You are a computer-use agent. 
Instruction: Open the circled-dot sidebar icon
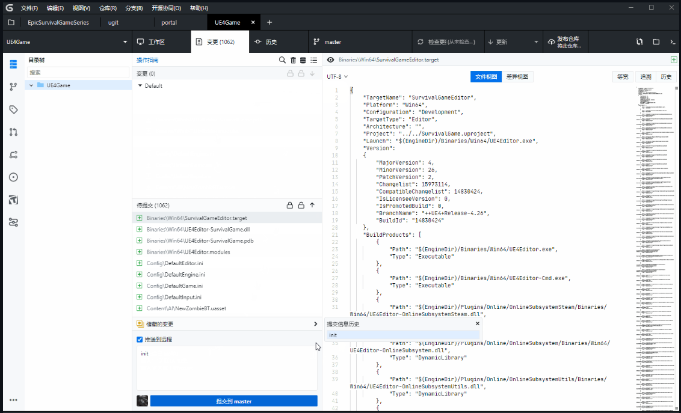click(x=13, y=177)
